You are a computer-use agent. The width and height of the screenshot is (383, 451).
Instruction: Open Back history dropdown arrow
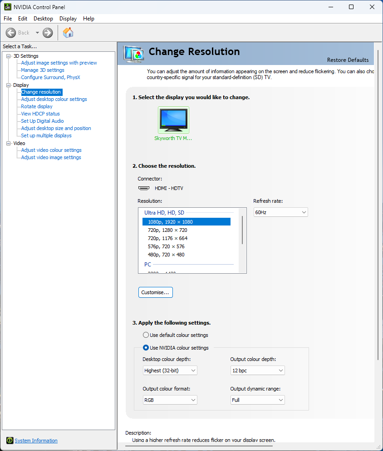pos(37,33)
